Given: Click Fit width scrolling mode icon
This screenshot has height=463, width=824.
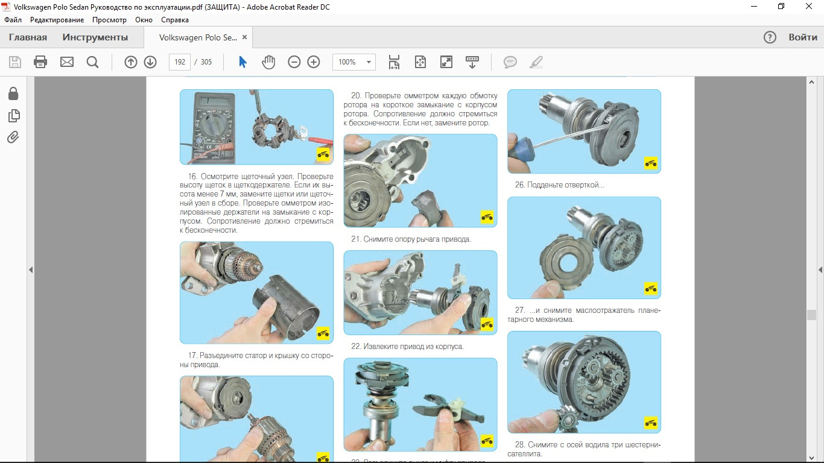Looking at the screenshot, I should [x=394, y=62].
